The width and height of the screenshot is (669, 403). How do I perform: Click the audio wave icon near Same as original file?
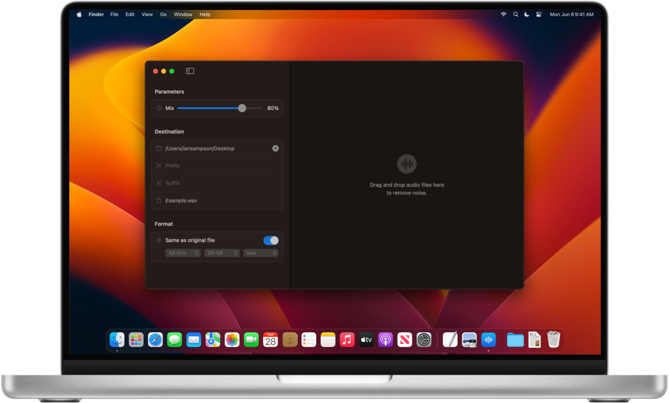tap(159, 240)
